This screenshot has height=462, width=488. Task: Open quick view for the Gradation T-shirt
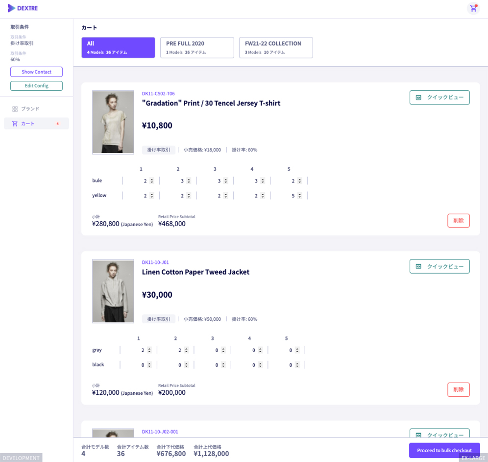click(439, 98)
